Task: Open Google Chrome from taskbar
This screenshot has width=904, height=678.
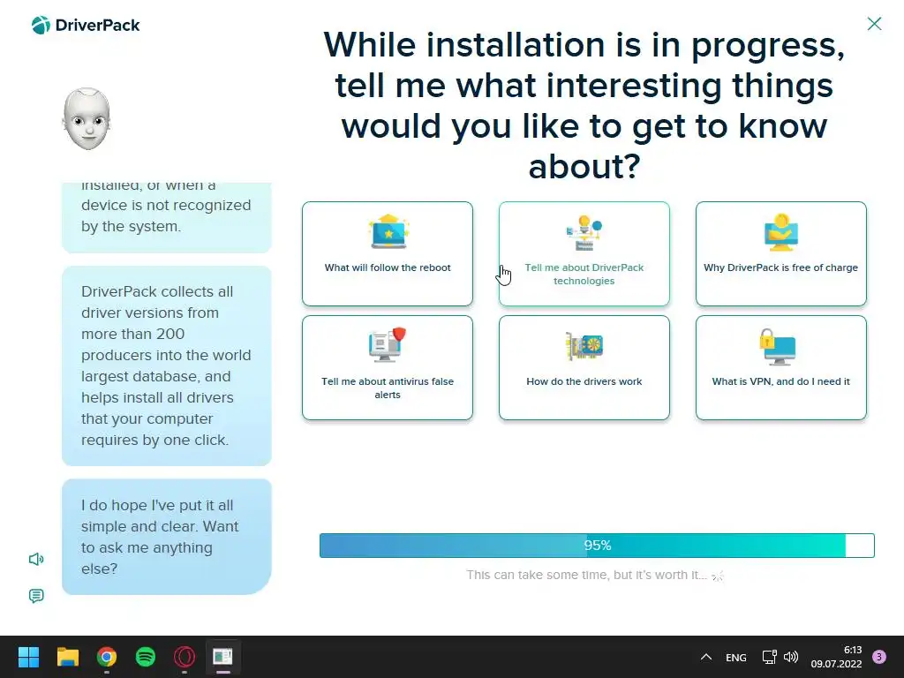Action: click(x=107, y=657)
